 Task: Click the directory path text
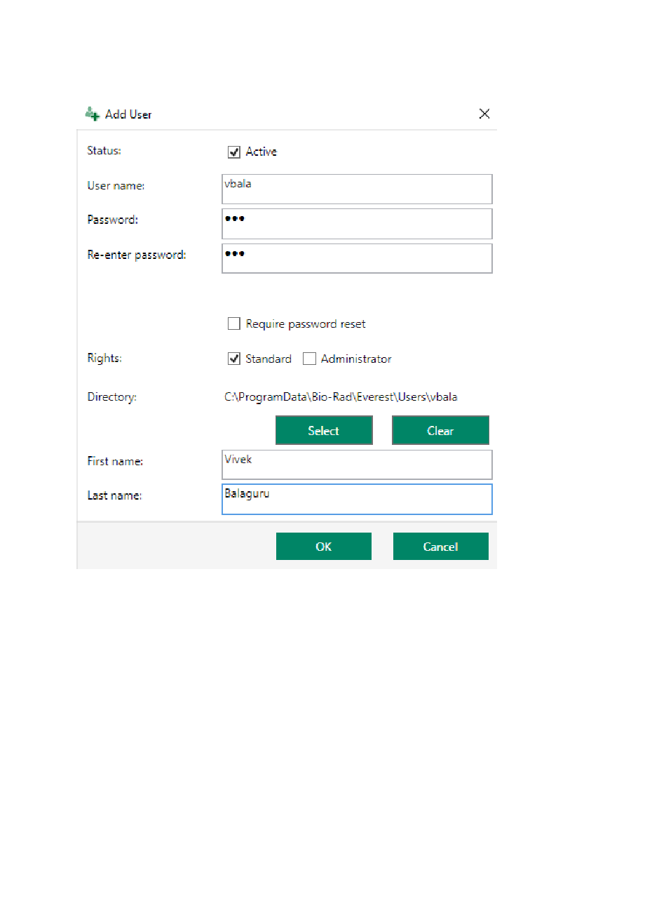click(x=341, y=397)
